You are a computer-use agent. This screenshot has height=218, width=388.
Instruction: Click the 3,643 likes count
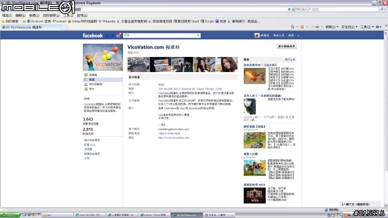[x=88, y=119]
